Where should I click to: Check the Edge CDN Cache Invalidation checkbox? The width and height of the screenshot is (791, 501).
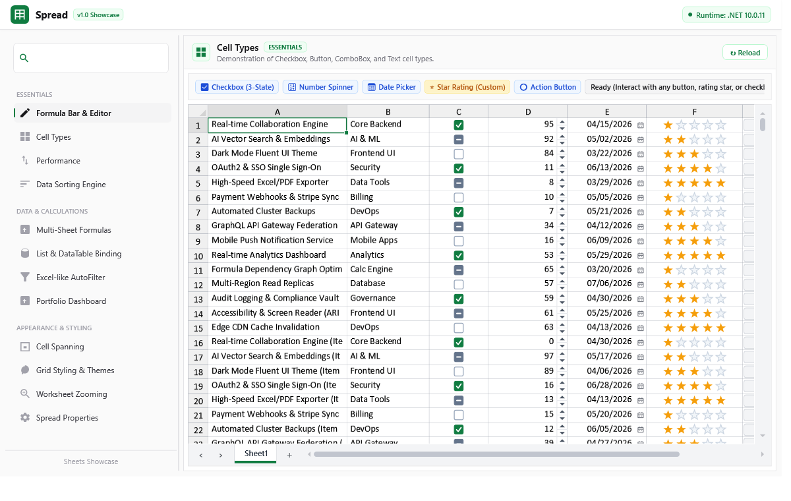(459, 328)
